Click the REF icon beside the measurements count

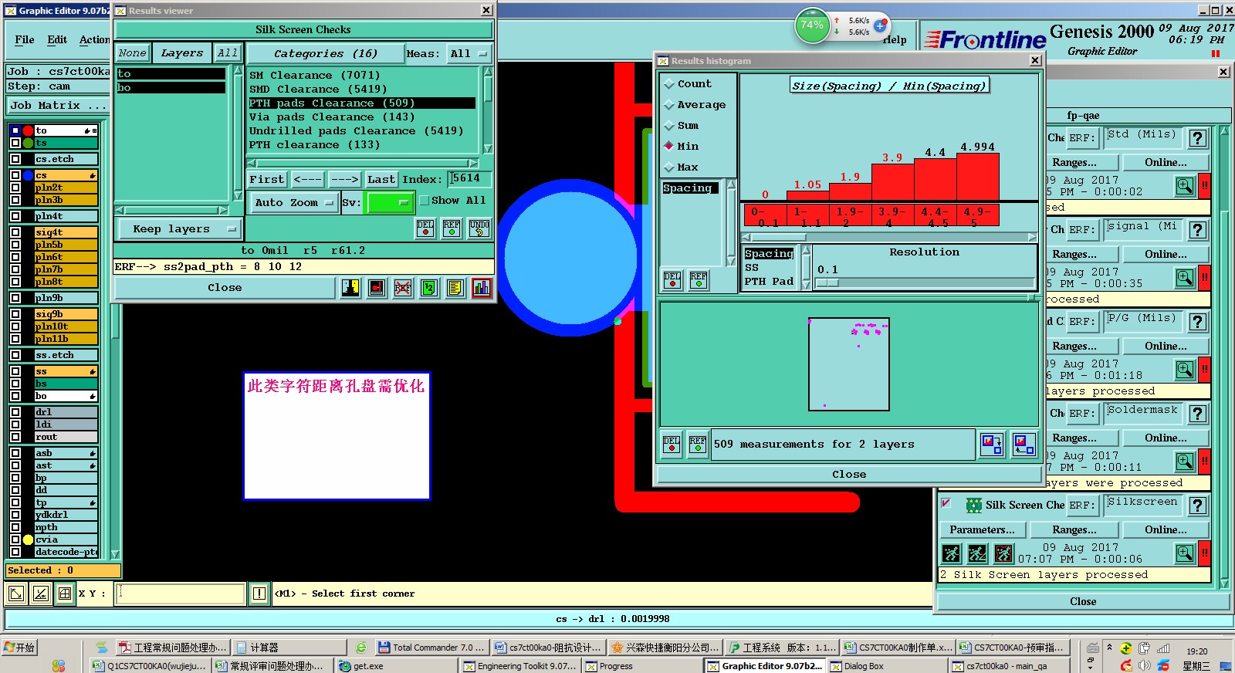(698, 445)
